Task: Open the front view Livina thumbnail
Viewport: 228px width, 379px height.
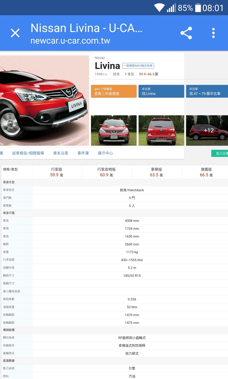Action: point(114,131)
